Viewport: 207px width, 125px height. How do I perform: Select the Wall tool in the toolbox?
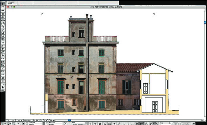[3, 11]
